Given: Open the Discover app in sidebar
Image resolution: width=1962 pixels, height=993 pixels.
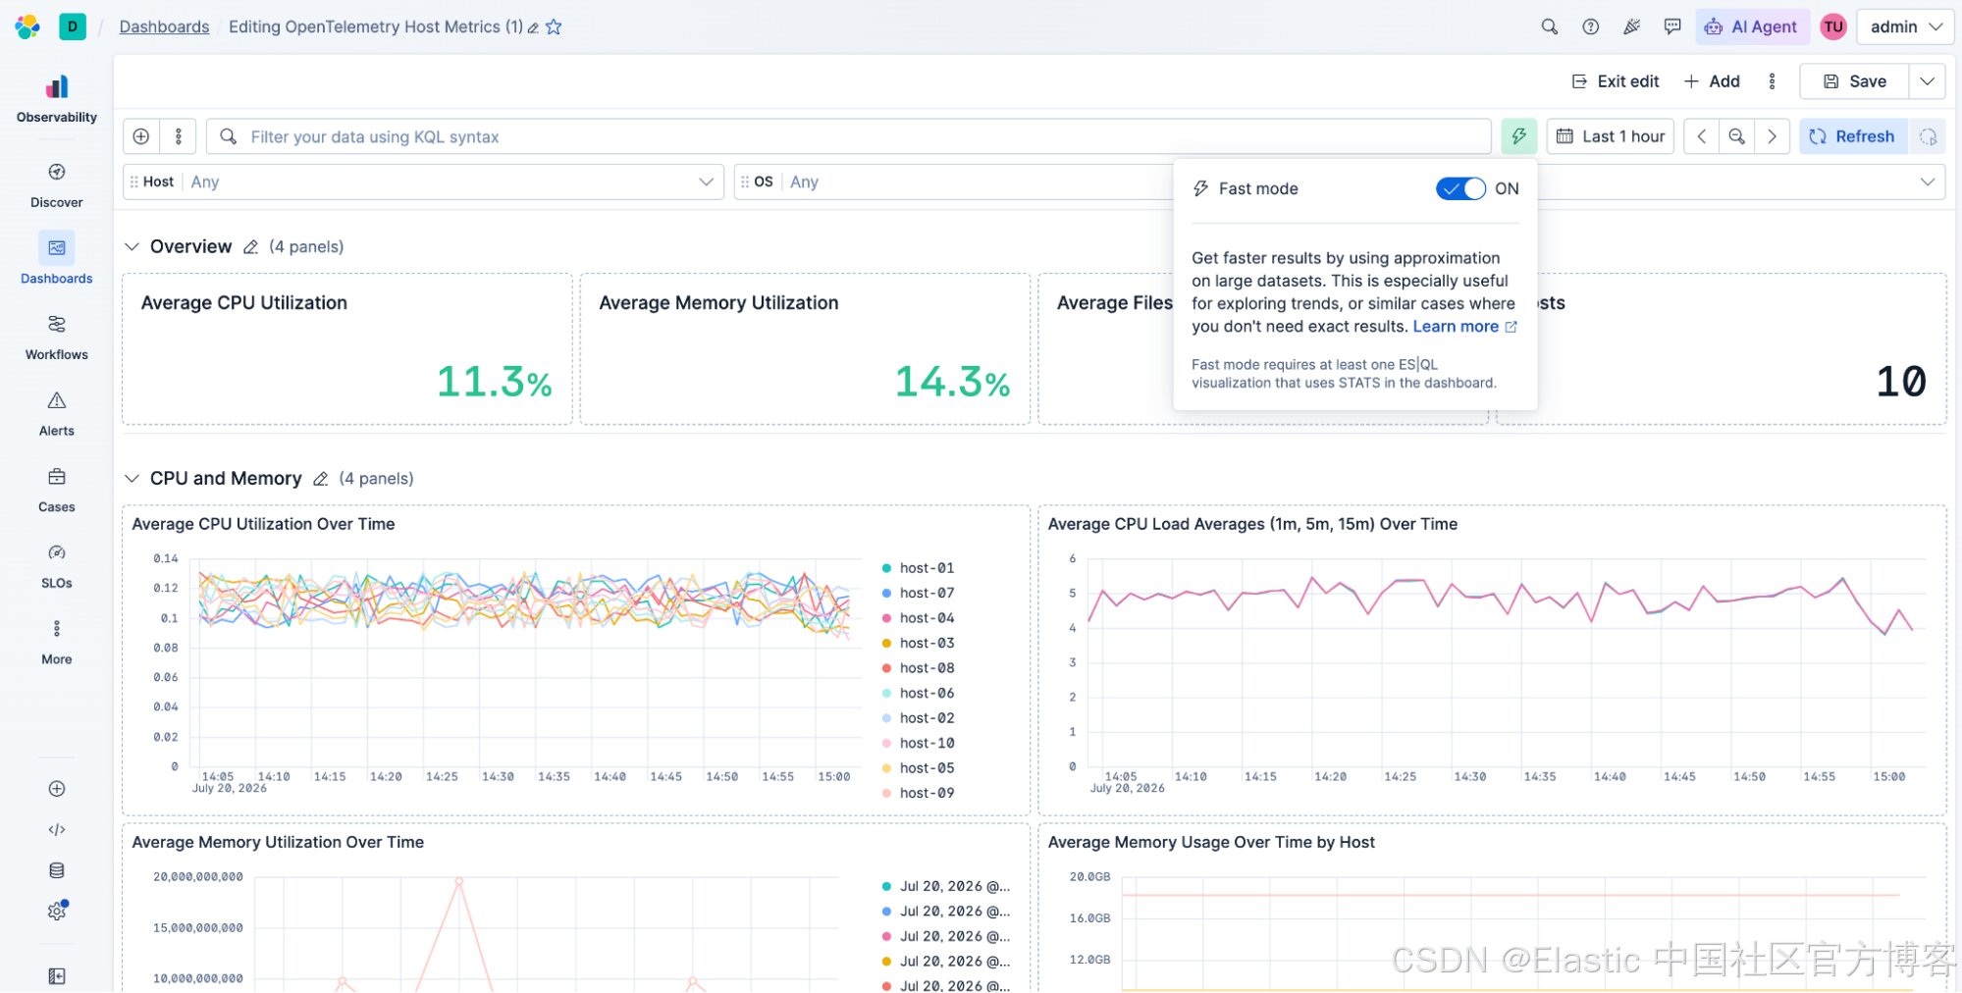Looking at the screenshot, I should [56, 185].
